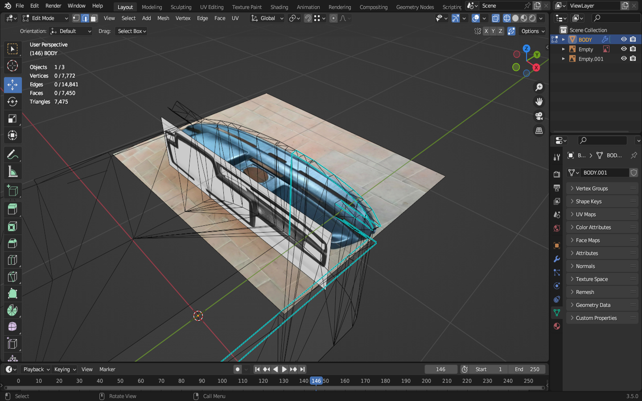Expand the Color Attributes panel
642x401 pixels.
[x=602, y=227]
